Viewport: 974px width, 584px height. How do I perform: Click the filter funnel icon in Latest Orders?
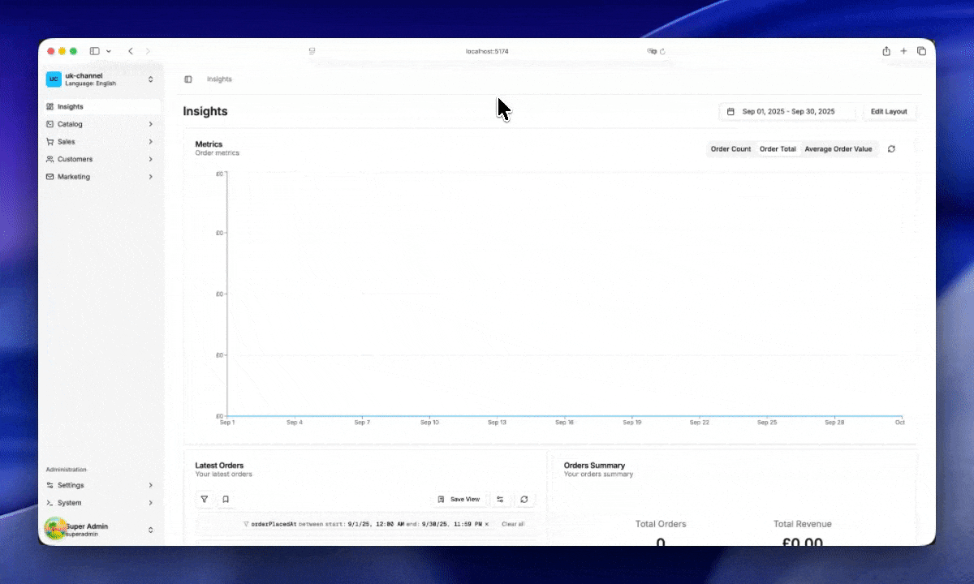tap(205, 500)
